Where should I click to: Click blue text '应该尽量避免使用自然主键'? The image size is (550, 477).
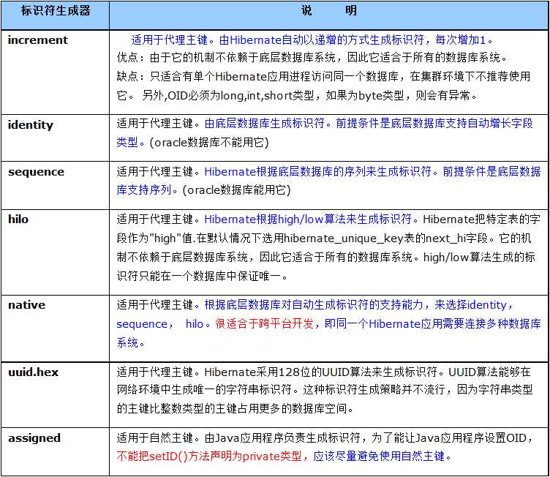pos(379,457)
